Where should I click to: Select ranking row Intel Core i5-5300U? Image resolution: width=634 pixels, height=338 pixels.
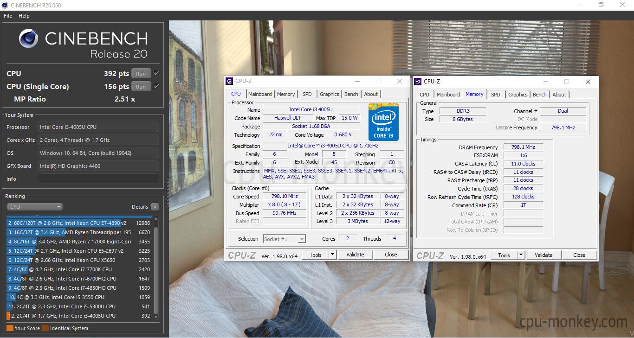tap(79, 306)
